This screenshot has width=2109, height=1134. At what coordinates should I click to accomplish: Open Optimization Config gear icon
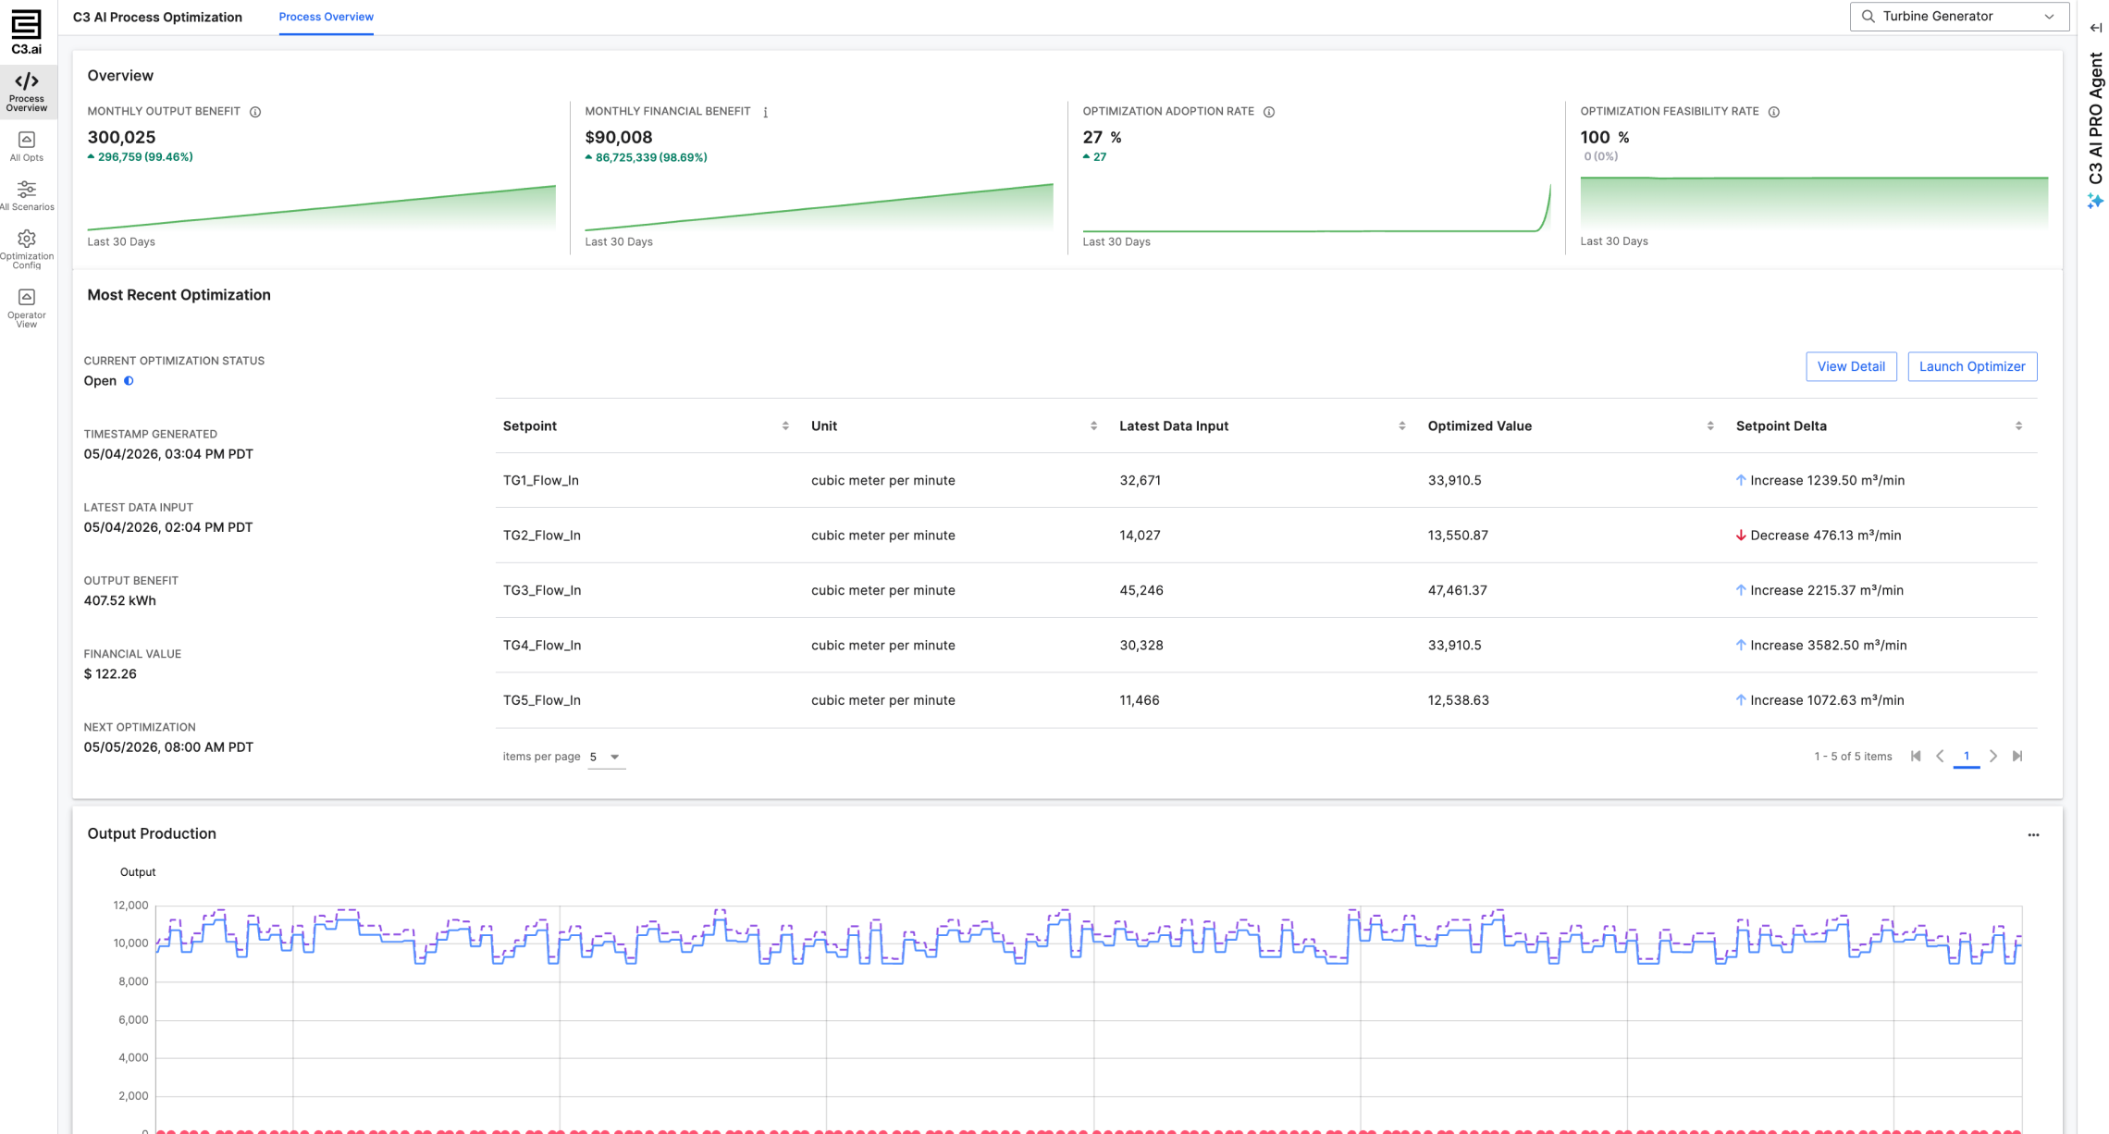click(27, 239)
